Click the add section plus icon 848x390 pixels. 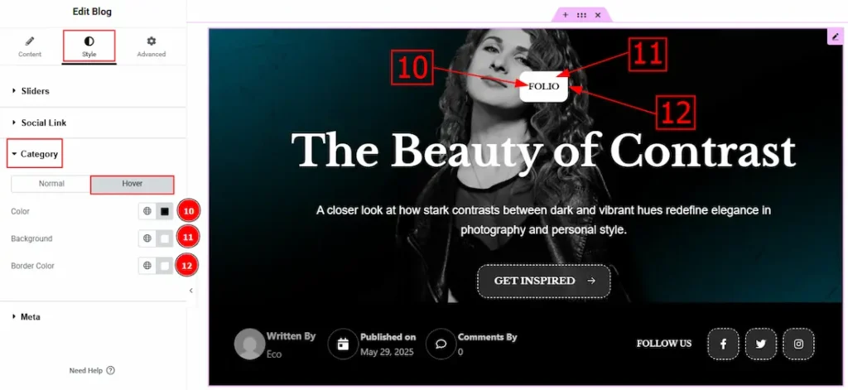coord(566,15)
